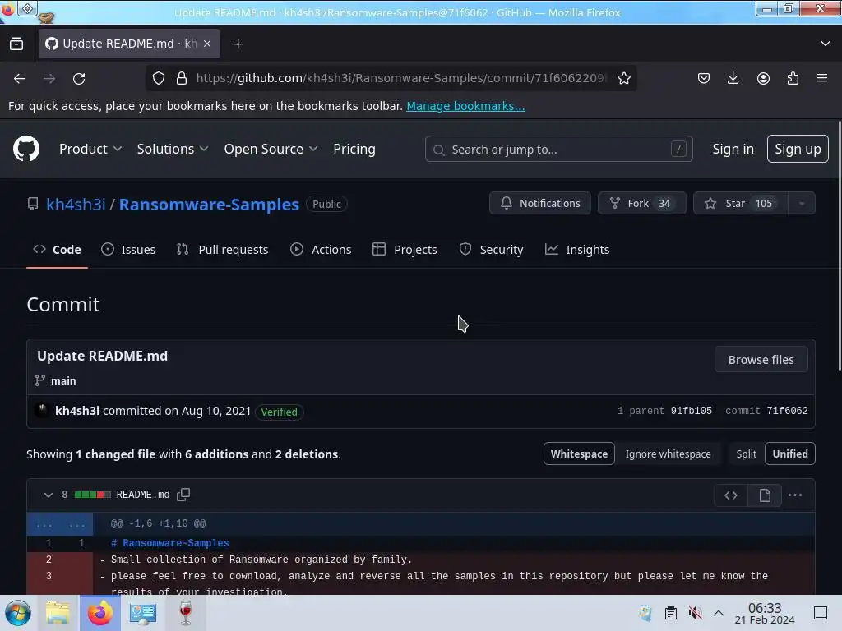Open the Firefox View icon

16,44
